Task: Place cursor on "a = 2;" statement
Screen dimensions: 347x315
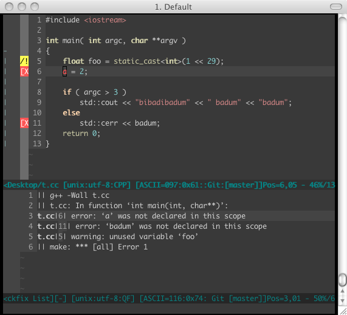Action: 75,72
